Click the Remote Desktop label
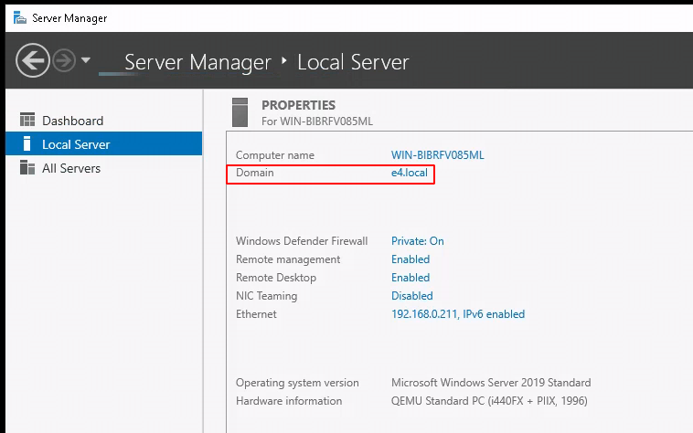 tap(276, 278)
